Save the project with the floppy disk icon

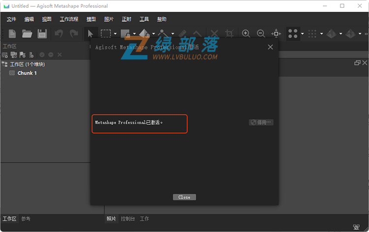42,33
